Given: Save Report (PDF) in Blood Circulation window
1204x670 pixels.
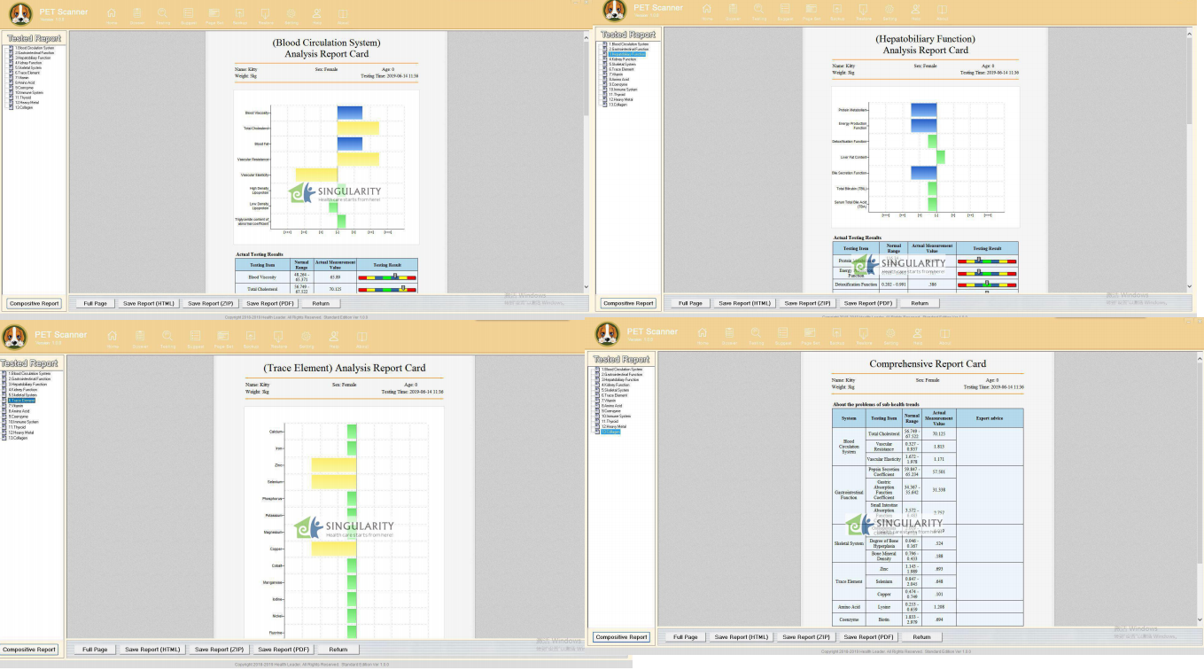Looking at the screenshot, I should 271,303.
